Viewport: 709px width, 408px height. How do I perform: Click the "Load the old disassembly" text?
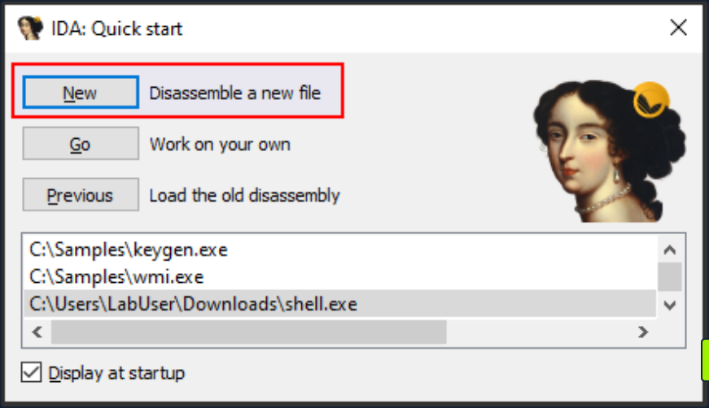(x=244, y=195)
